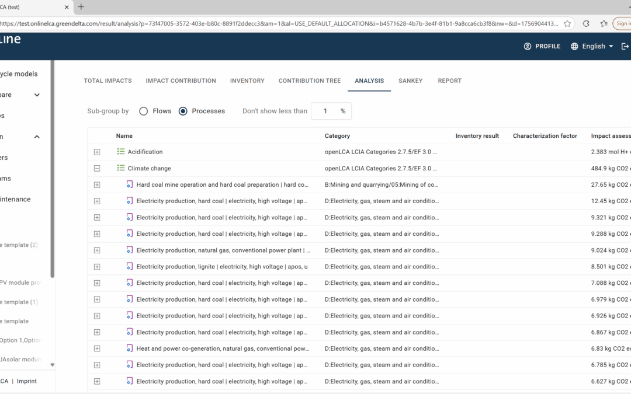Select the Processes sub-group radio button

tap(183, 111)
